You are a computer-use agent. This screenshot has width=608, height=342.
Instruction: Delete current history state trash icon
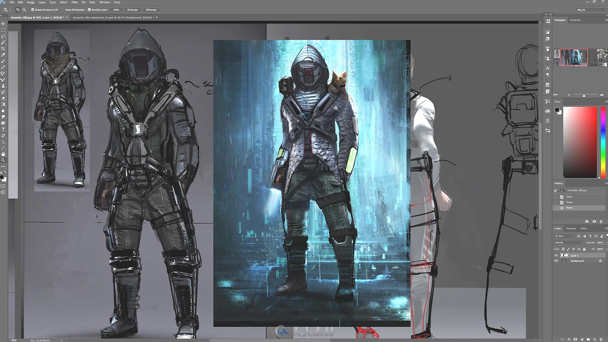[x=601, y=222]
